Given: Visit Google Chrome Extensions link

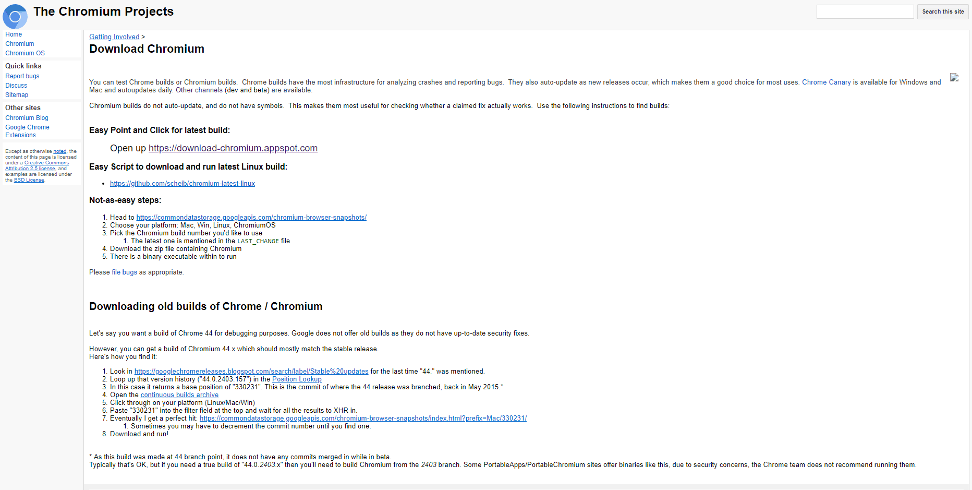Looking at the screenshot, I should 27,131.
